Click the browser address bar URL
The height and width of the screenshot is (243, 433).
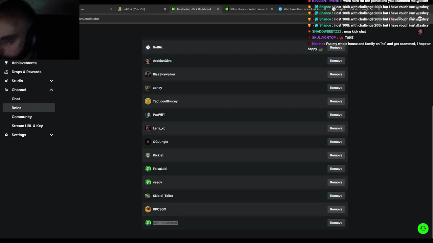pyautogui.click(x=89, y=19)
